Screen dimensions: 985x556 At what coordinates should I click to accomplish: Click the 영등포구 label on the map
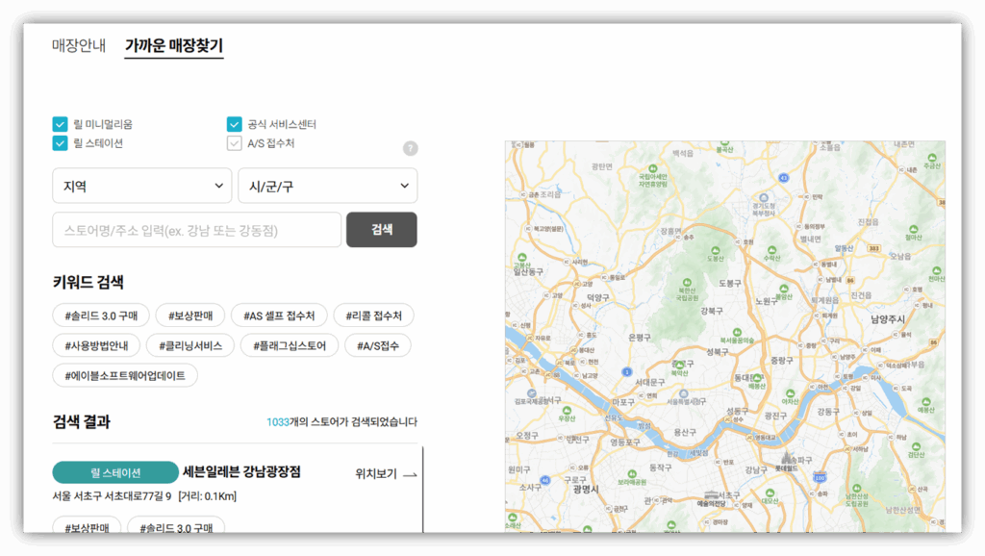pyautogui.click(x=625, y=442)
